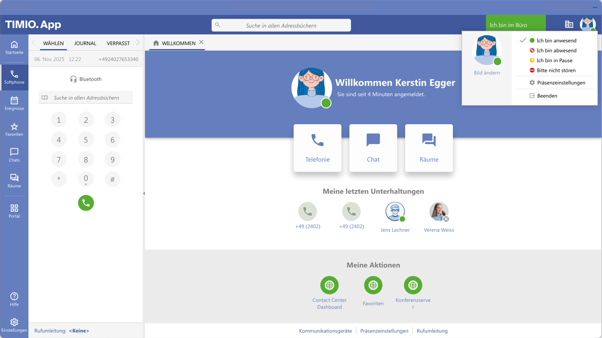Open the Hilfe help icon

coord(14,299)
